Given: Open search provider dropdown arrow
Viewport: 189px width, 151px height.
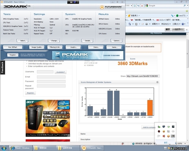Looking at the screenshot, I should (188, 6).
